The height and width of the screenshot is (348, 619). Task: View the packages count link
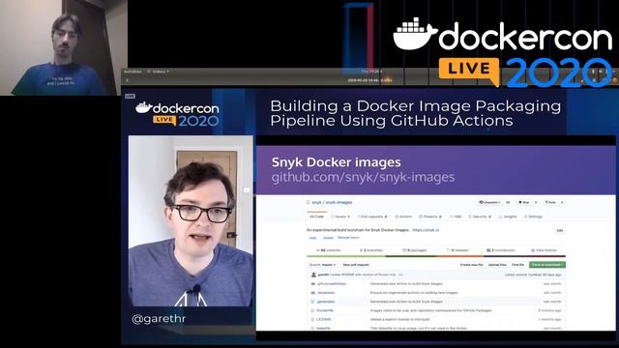pyautogui.click(x=415, y=250)
